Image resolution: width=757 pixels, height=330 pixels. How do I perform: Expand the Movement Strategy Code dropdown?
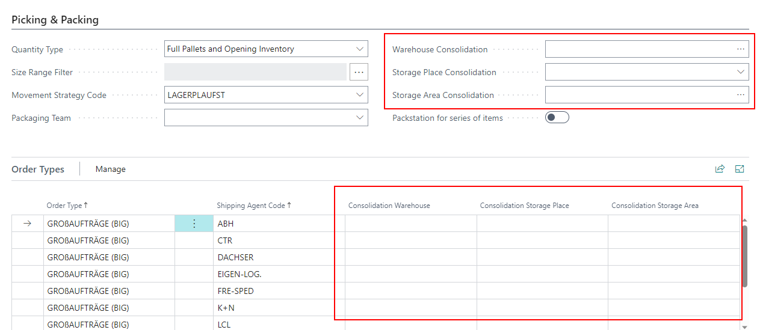coord(360,95)
